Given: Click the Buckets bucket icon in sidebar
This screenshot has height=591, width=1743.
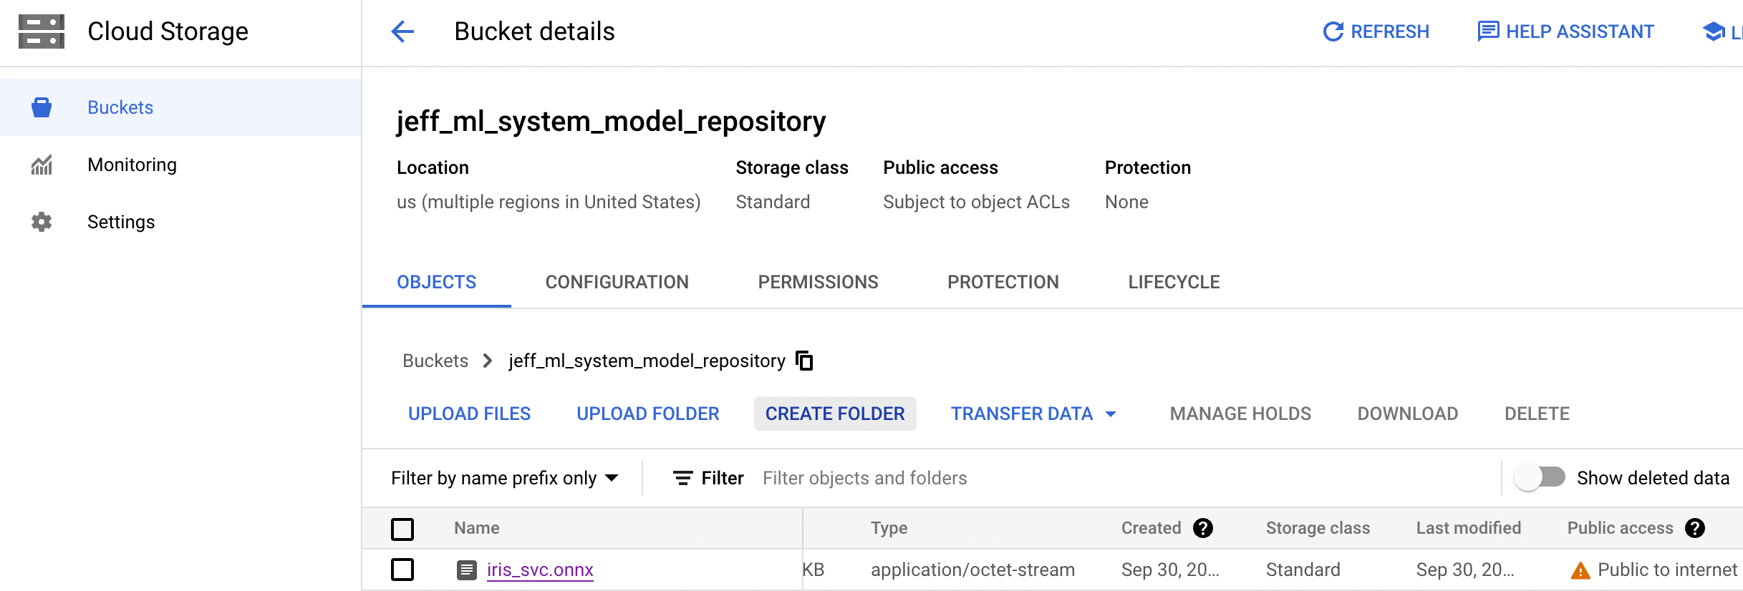Looking at the screenshot, I should tap(42, 107).
